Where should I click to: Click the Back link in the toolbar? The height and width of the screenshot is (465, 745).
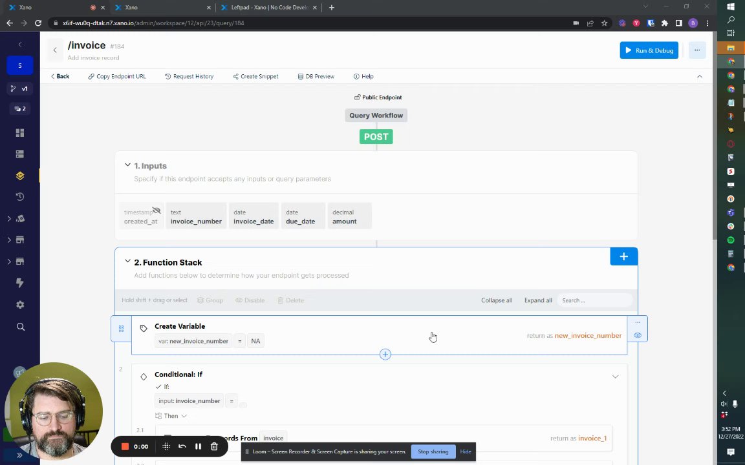[x=60, y=76]
